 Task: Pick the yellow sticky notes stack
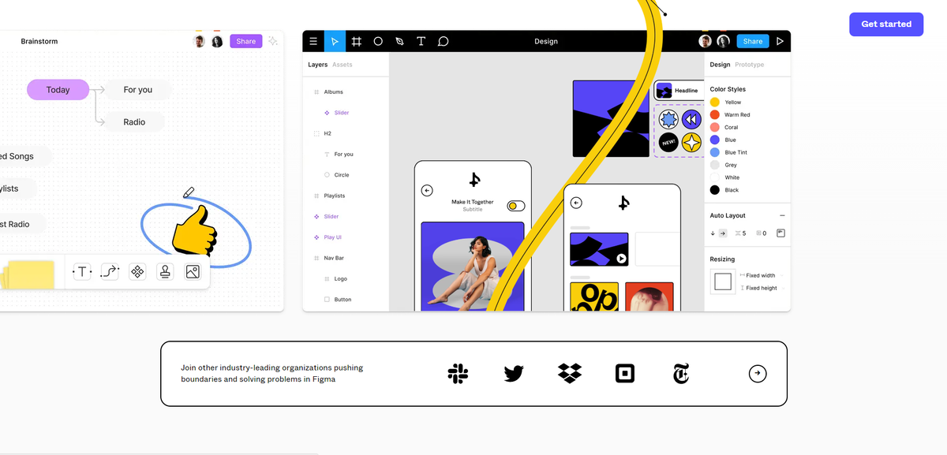28,274
